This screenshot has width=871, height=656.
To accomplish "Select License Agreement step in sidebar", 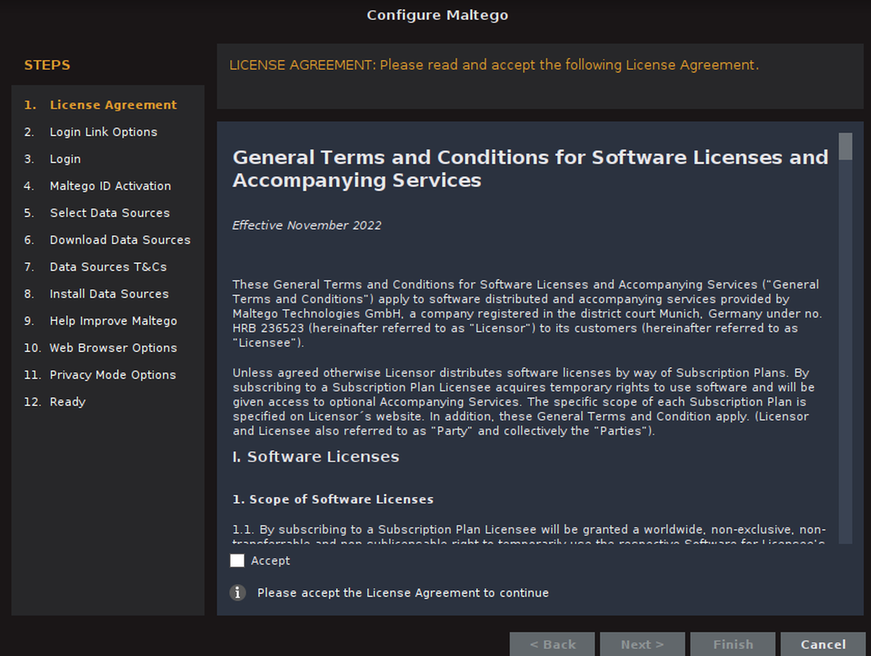I will 113,105.
